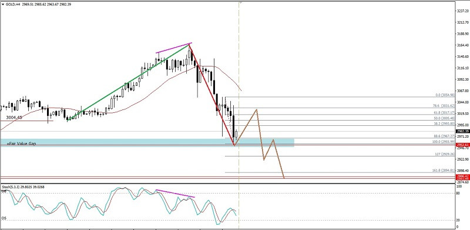Viewport: 470px width, 230px height.
Task: Click the 20 level on stochastic scale
Action: point(458,220)
